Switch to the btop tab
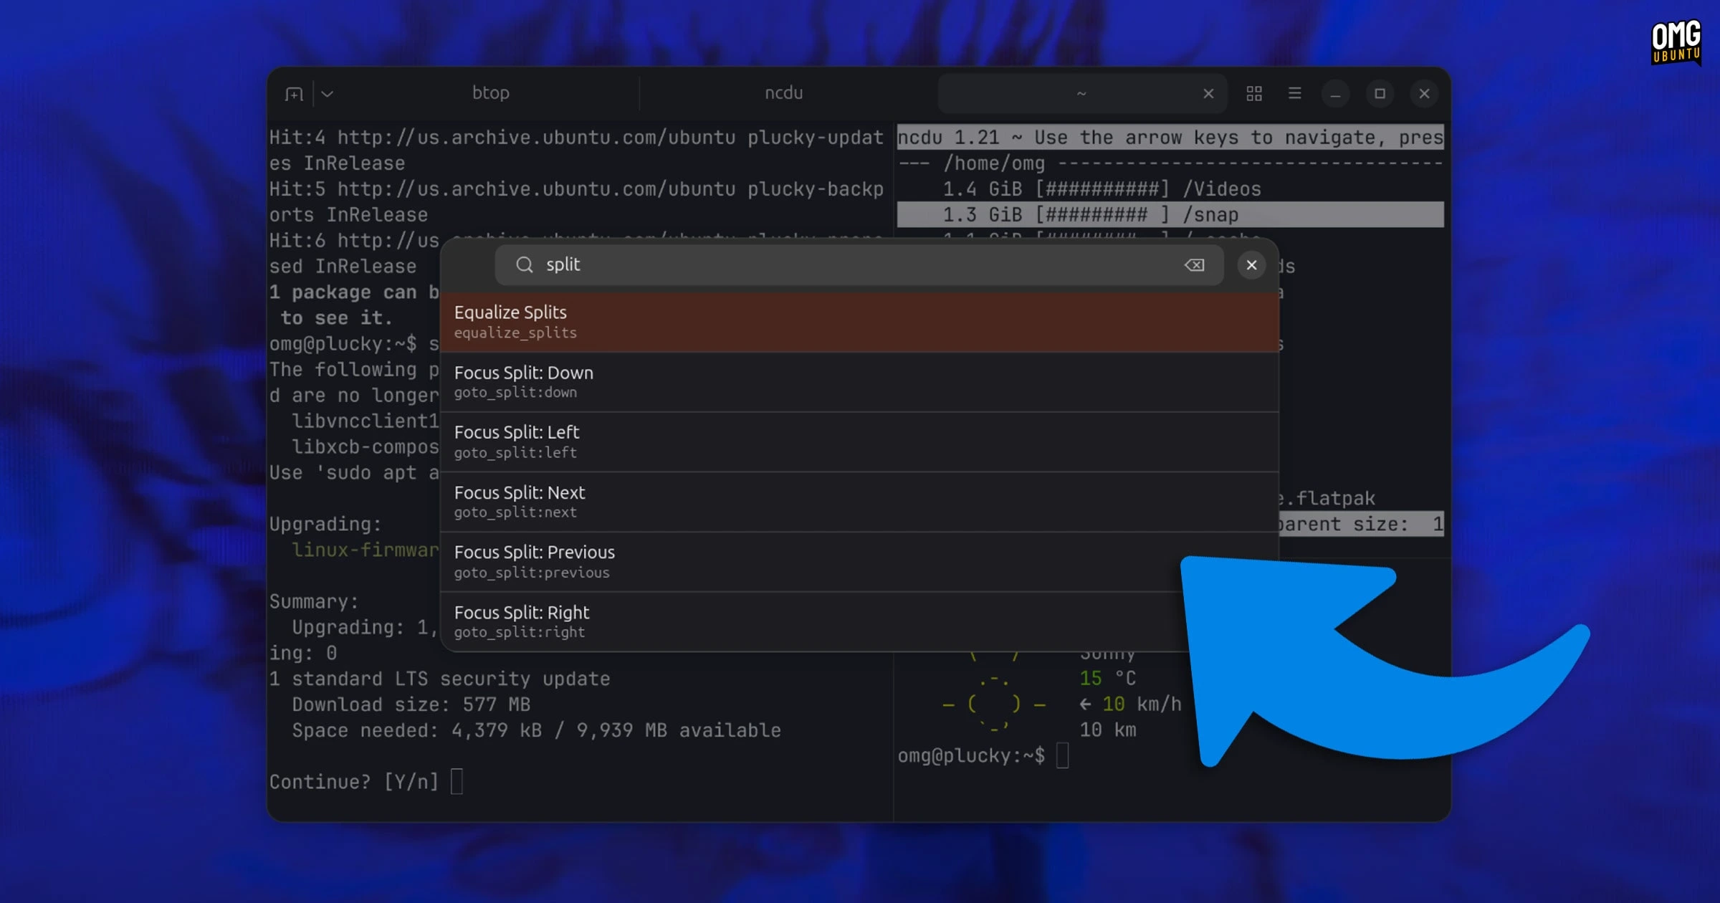 (x=490, y=93)
